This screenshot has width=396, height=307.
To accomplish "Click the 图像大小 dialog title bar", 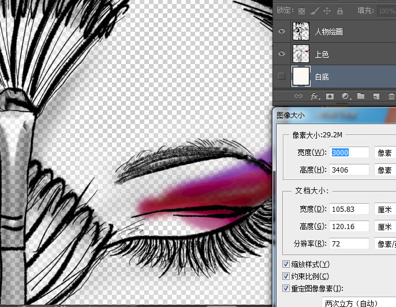I will [334, 115].
